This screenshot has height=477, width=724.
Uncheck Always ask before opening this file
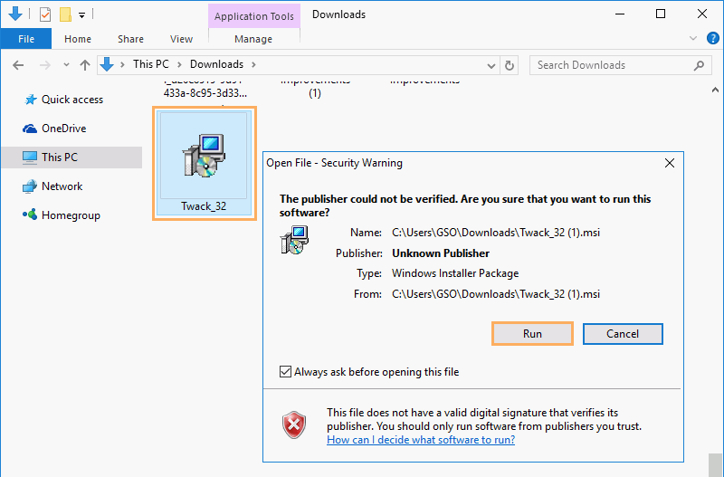point(286,372)
